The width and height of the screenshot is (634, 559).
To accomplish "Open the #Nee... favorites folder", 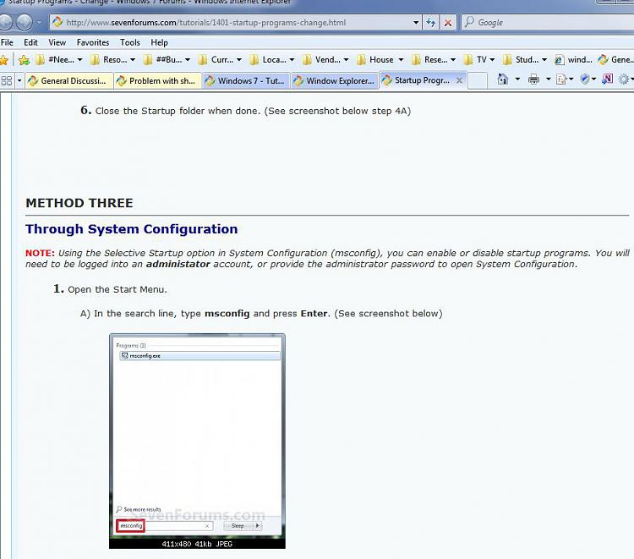I will pyautogui.click(x=58, y=60).
